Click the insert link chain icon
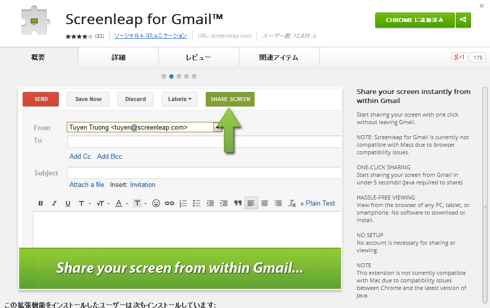Image resolution: width=490 pixels, height=308 pixels. click(x=170, y=203)
